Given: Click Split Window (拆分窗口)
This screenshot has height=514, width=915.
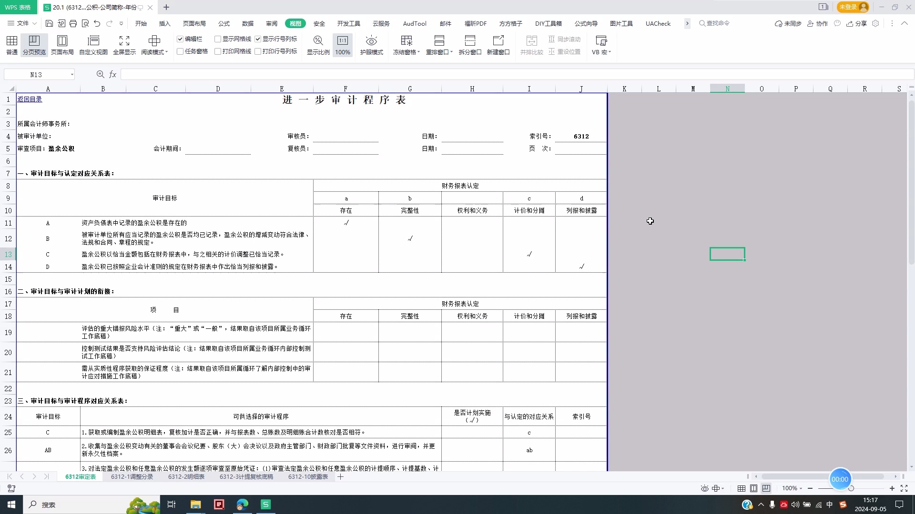Looking at the screenshot, I should pos(470,45).
